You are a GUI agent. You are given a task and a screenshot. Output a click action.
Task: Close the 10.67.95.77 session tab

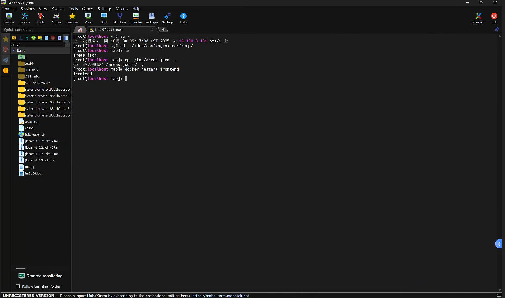(x=152, y=30)
